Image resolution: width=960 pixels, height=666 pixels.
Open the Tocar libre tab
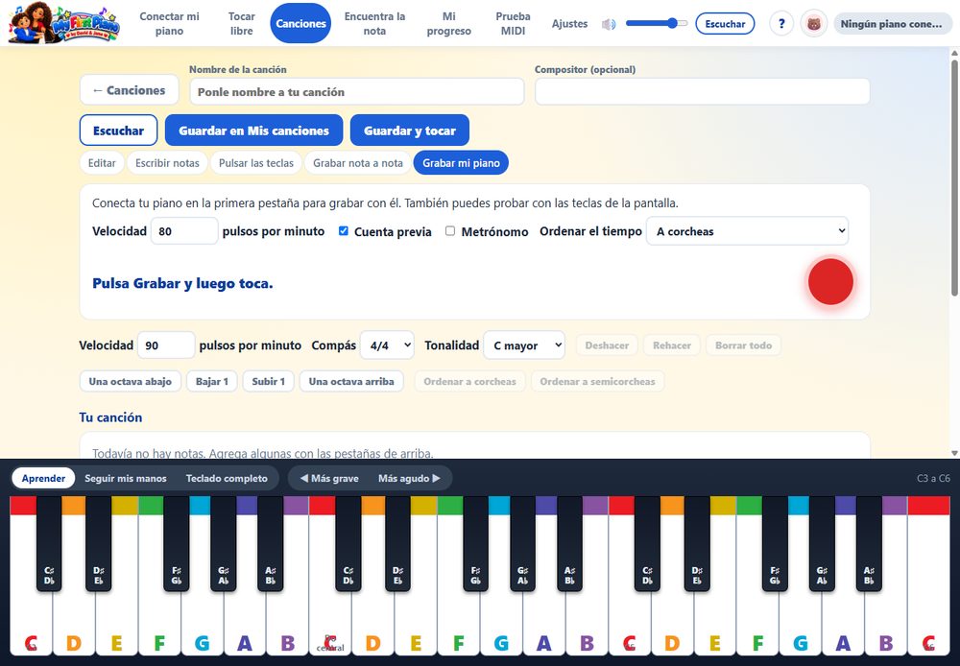click(241, 23)
